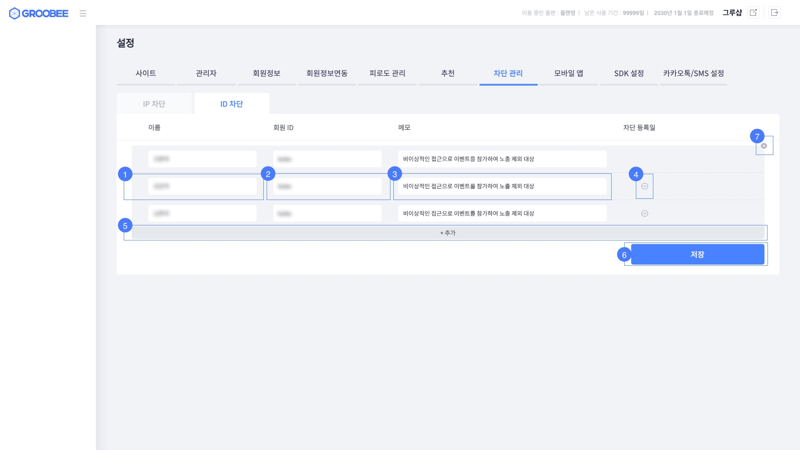800x450 pixels.
Task: Click the +추가 button
Action: coord(448,233)
